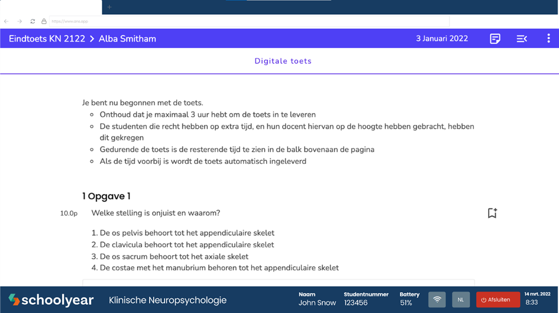Screen dimensions: 559x313
Task: Click the browser back arrow
Action: click(x=7, y=21)
